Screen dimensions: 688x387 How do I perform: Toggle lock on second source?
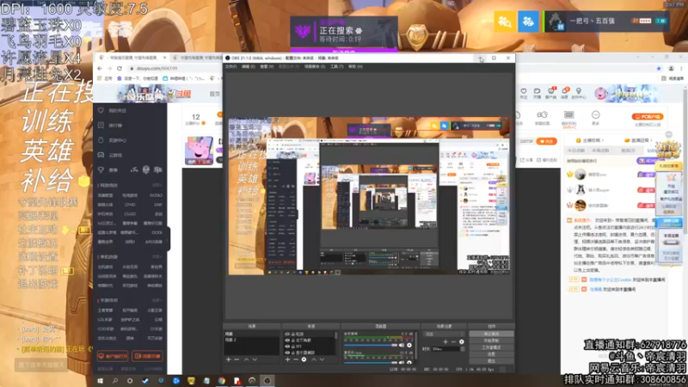pos(293,341)
